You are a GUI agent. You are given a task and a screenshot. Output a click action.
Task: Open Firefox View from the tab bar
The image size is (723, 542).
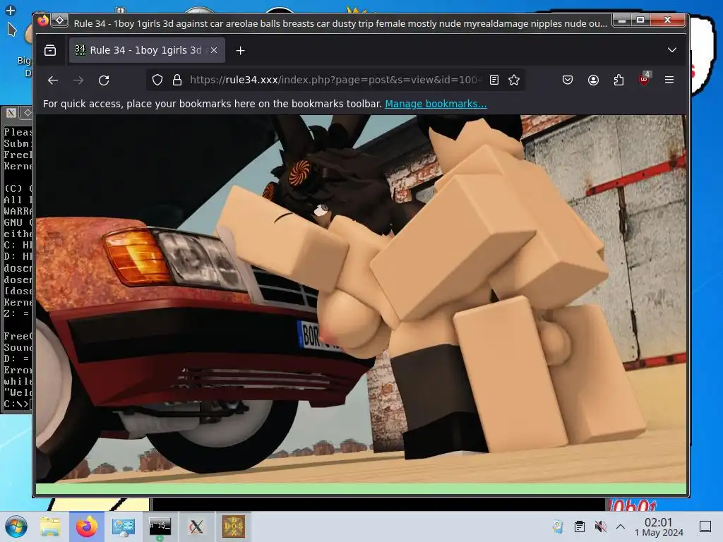(x=50, y=50)
